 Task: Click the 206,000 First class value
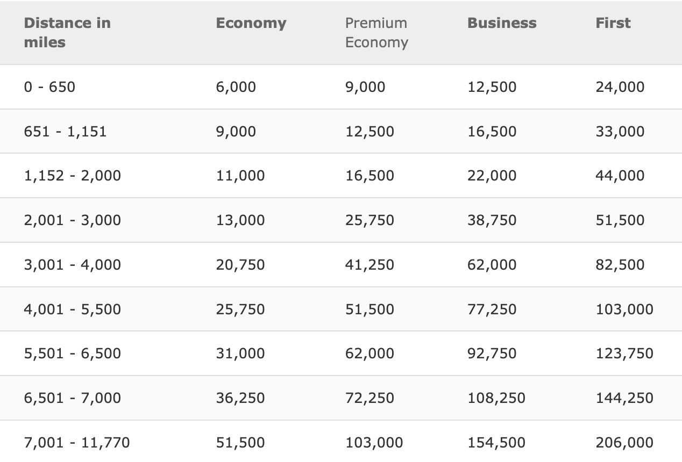[x=624, y=443]
